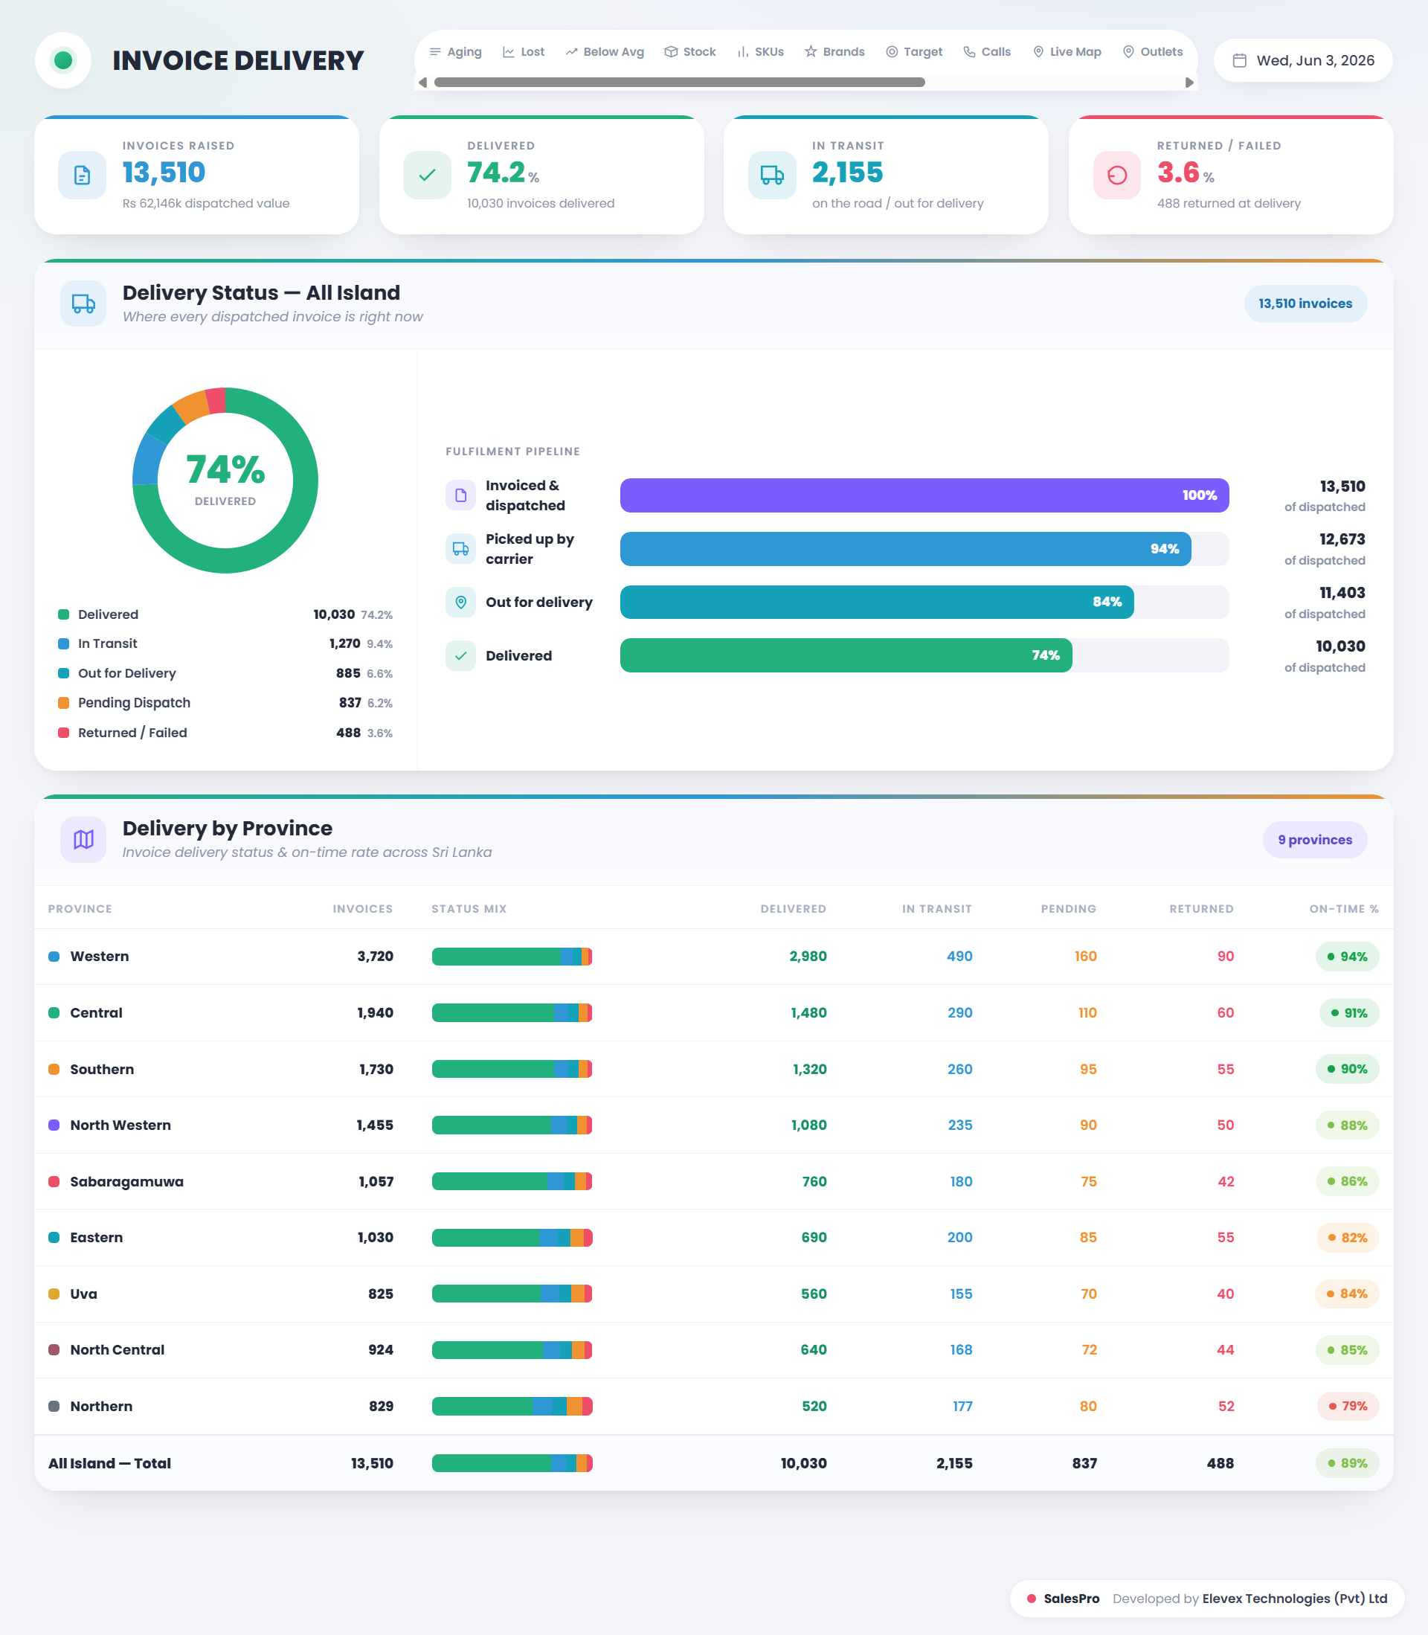Image resolution: width=1428 pixels, height=1635 pixels.
Task: Click the calendar icon in date pill
Action: [x=1239, y=60]
